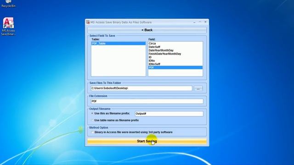
Task: Minimize the MS Access Save Binary window
Action: coord(194,22)
